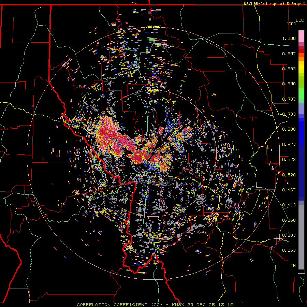Viewport: 307px width, 307px height.
Task: Click the 0.360 legend value
Action: point(289,220)
